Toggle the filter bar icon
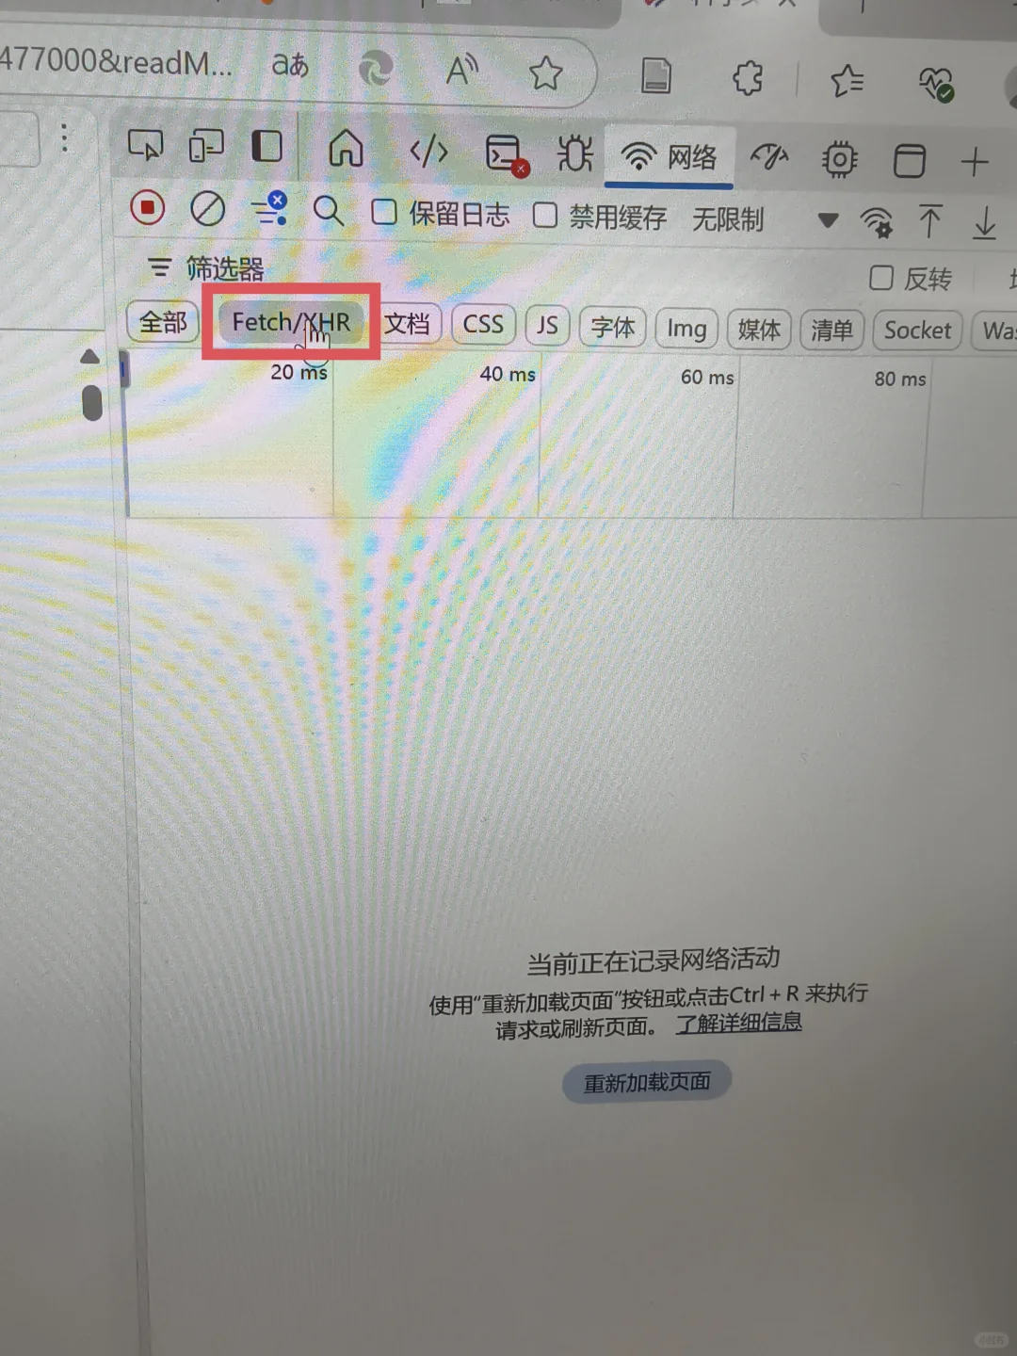This screenshot has width=1017, height=1356. 269,209
